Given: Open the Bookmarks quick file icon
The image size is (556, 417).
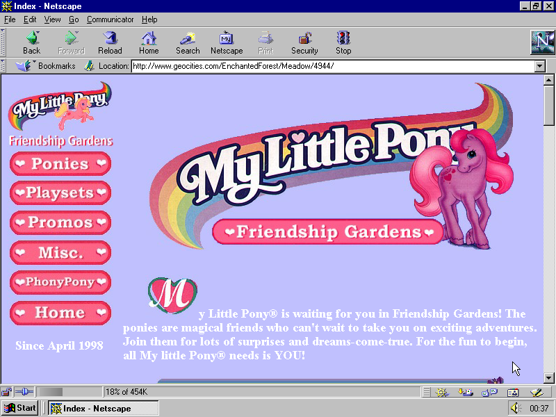Looking at the screenshot, I should pyautogui.click(x=24, y=65).
